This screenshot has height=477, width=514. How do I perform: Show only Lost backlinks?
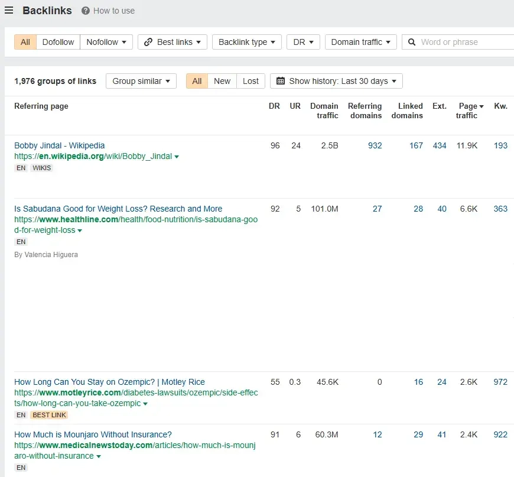click(251, 81)
